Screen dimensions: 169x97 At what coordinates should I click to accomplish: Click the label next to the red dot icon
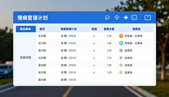(128, 58)
